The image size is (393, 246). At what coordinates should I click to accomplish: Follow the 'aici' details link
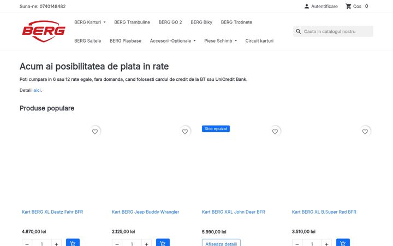(x=37, y=90)
